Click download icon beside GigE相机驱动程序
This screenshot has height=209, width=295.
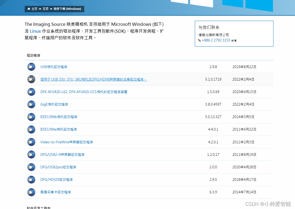point(31,104)
